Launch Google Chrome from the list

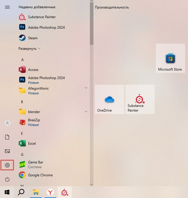(x=36, y=175)
